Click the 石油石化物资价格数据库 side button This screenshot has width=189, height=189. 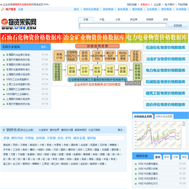coord(166,47)
